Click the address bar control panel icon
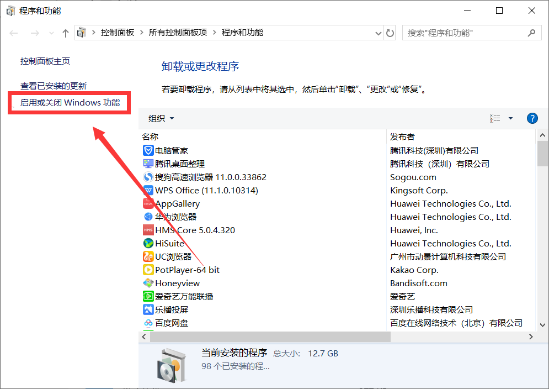549x389 pixels. click(x=82, y=33)
